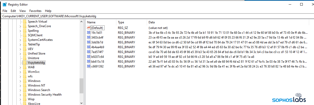Click the registry path address bar
The image size is (314, 105).
point(157,16)
